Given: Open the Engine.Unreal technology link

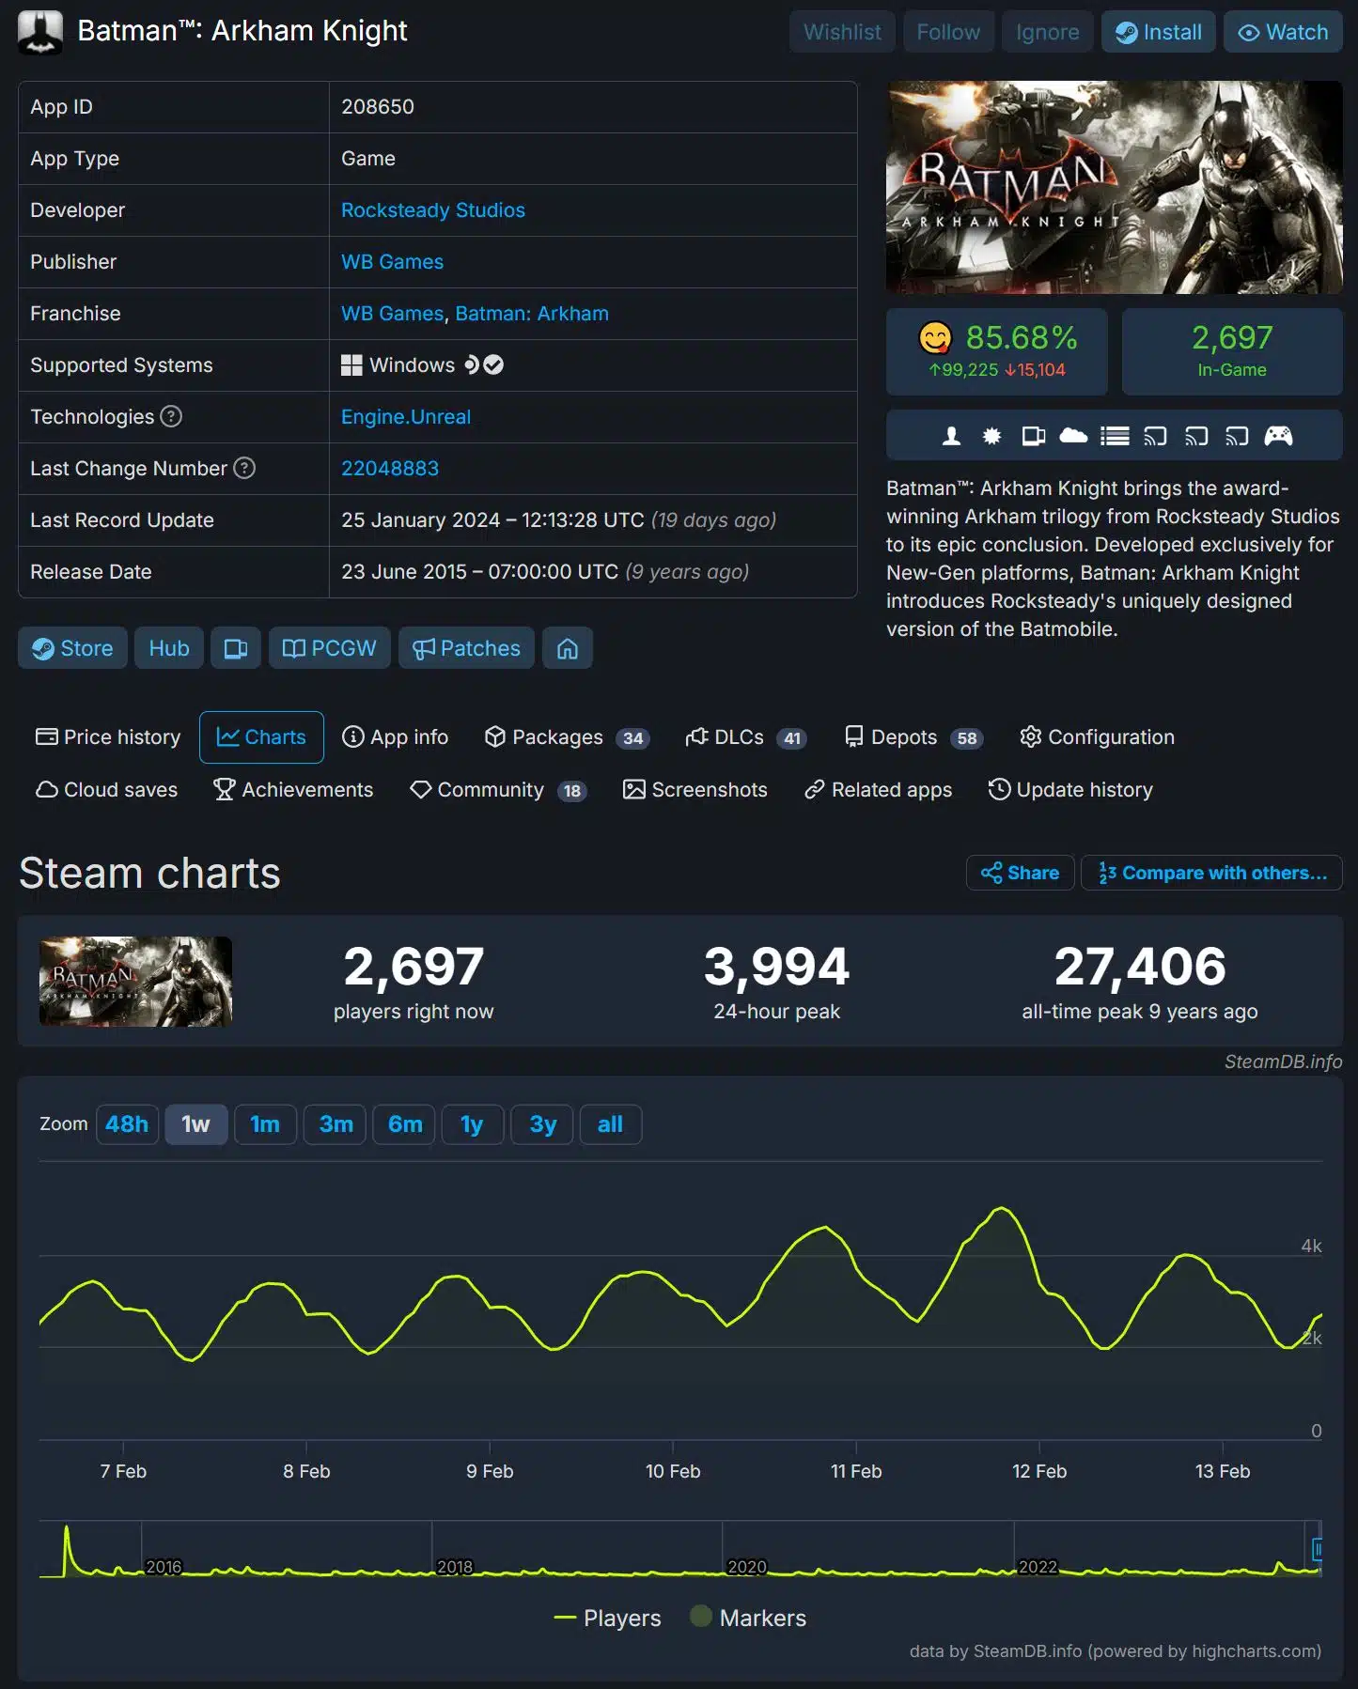Looking at the screenshot, I should tap(406, 417).
